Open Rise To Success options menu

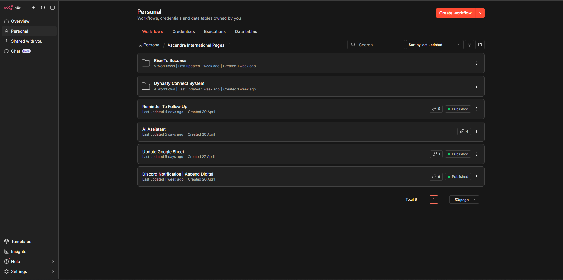(x=476, y=63)
